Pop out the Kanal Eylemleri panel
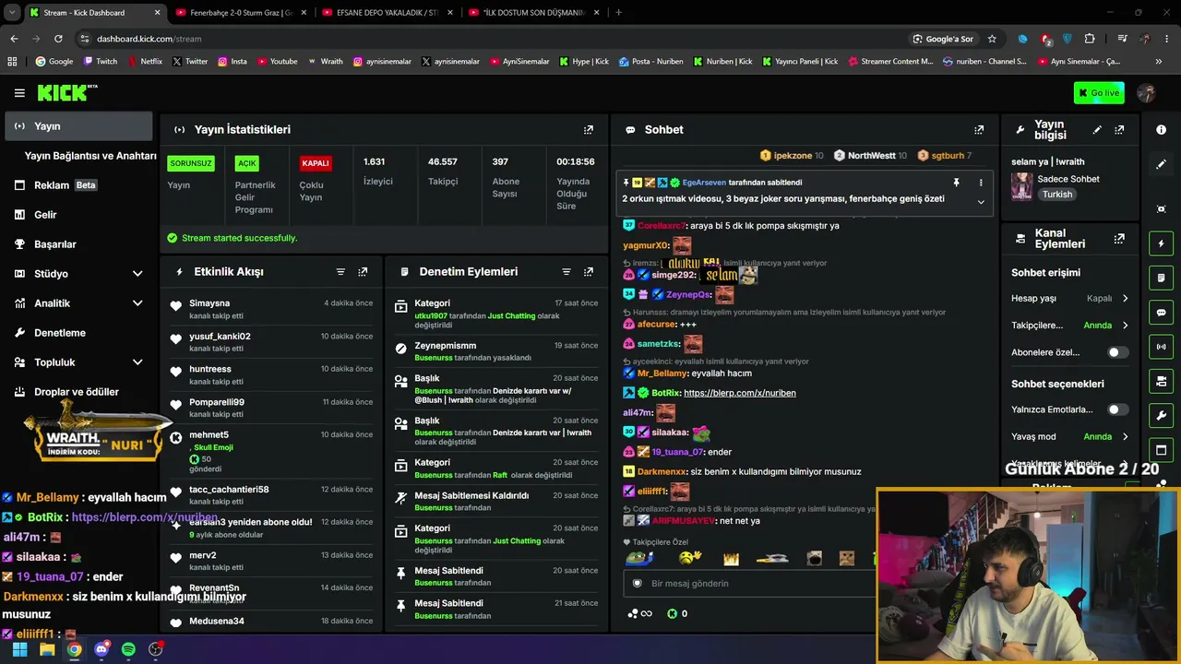 click(1119, 239)
